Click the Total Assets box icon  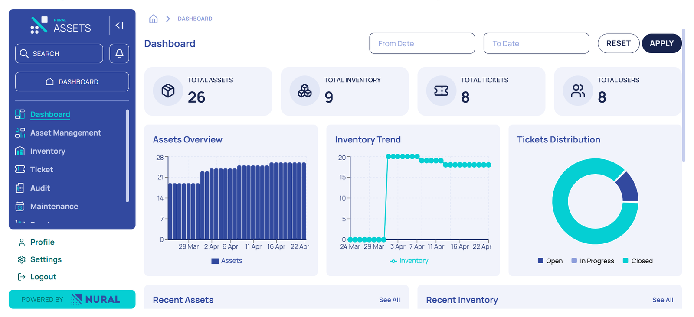click(168, 91)
